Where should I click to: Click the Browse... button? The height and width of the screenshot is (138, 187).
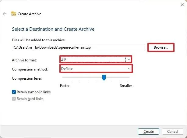tap(161, 47)
